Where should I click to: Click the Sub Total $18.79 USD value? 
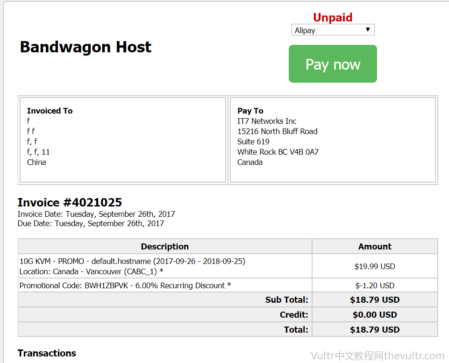point(375,300)
